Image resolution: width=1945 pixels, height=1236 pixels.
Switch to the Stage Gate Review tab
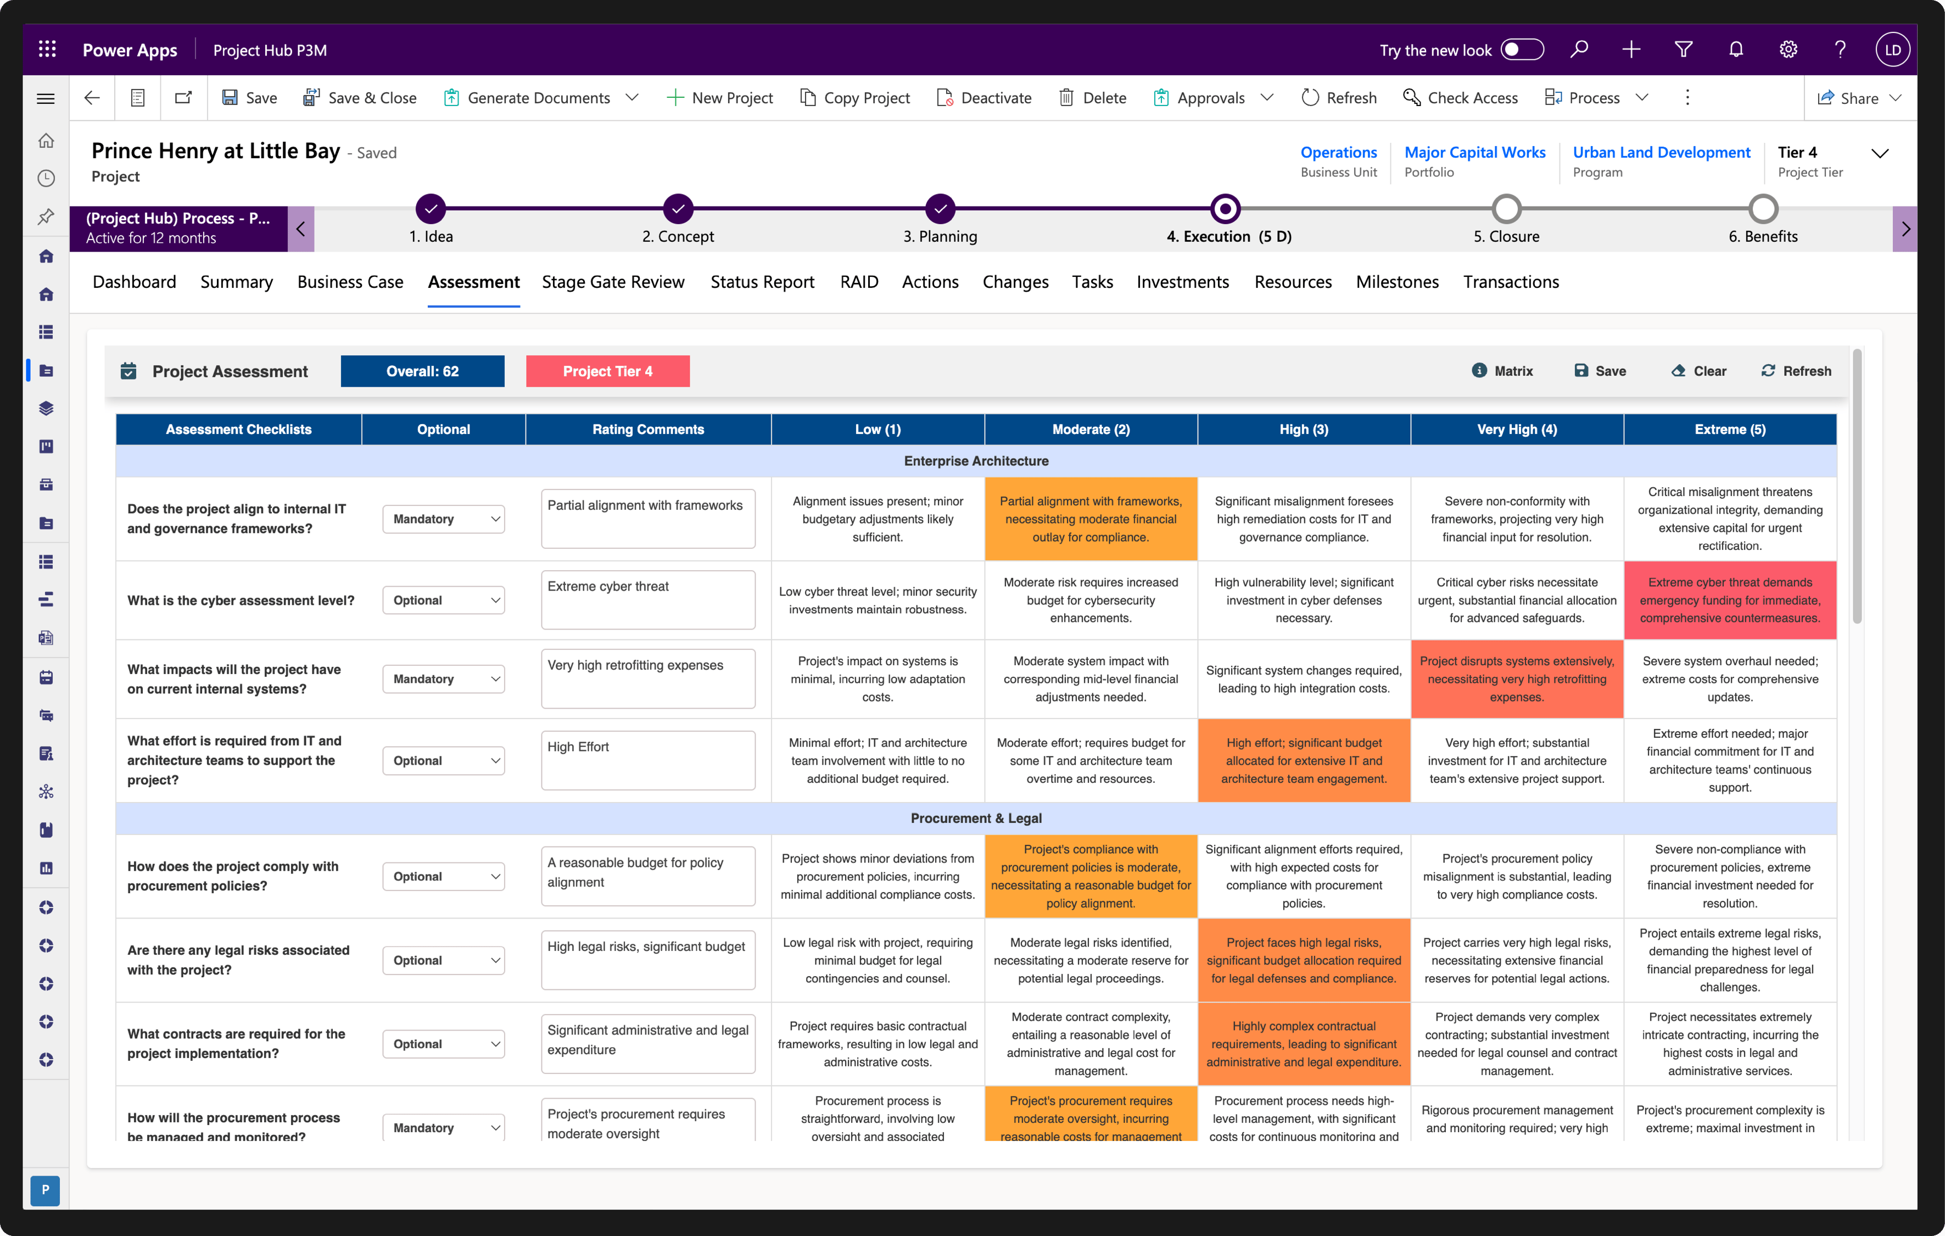(x=612, y=282)
